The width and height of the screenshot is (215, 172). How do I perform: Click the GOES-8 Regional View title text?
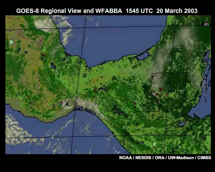tap(49, 11)
